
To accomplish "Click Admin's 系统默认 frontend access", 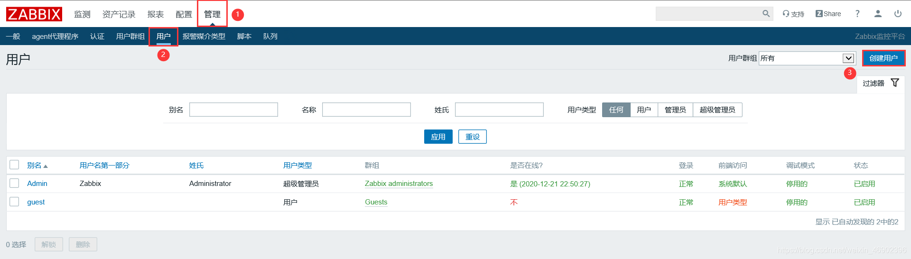I will click(733, 184).
